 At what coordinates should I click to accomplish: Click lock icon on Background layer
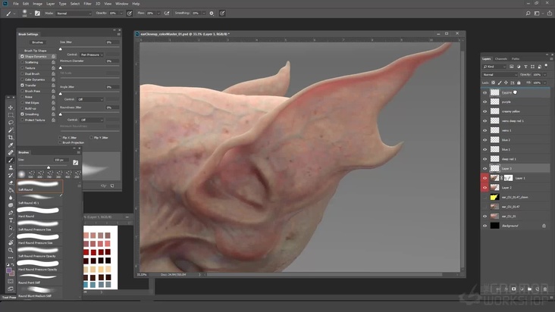[x=544, y=226]
